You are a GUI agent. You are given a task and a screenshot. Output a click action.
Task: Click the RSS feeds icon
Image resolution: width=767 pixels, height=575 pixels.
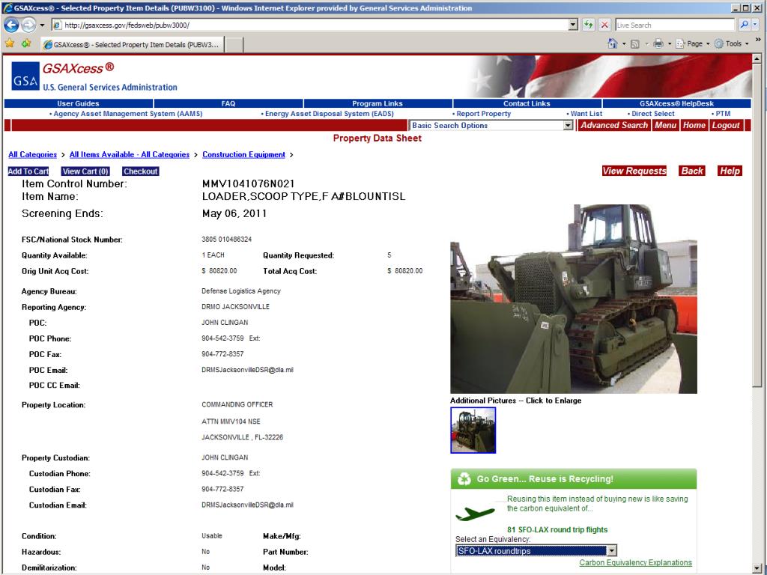pyautogui.click(x=635, y=44)
